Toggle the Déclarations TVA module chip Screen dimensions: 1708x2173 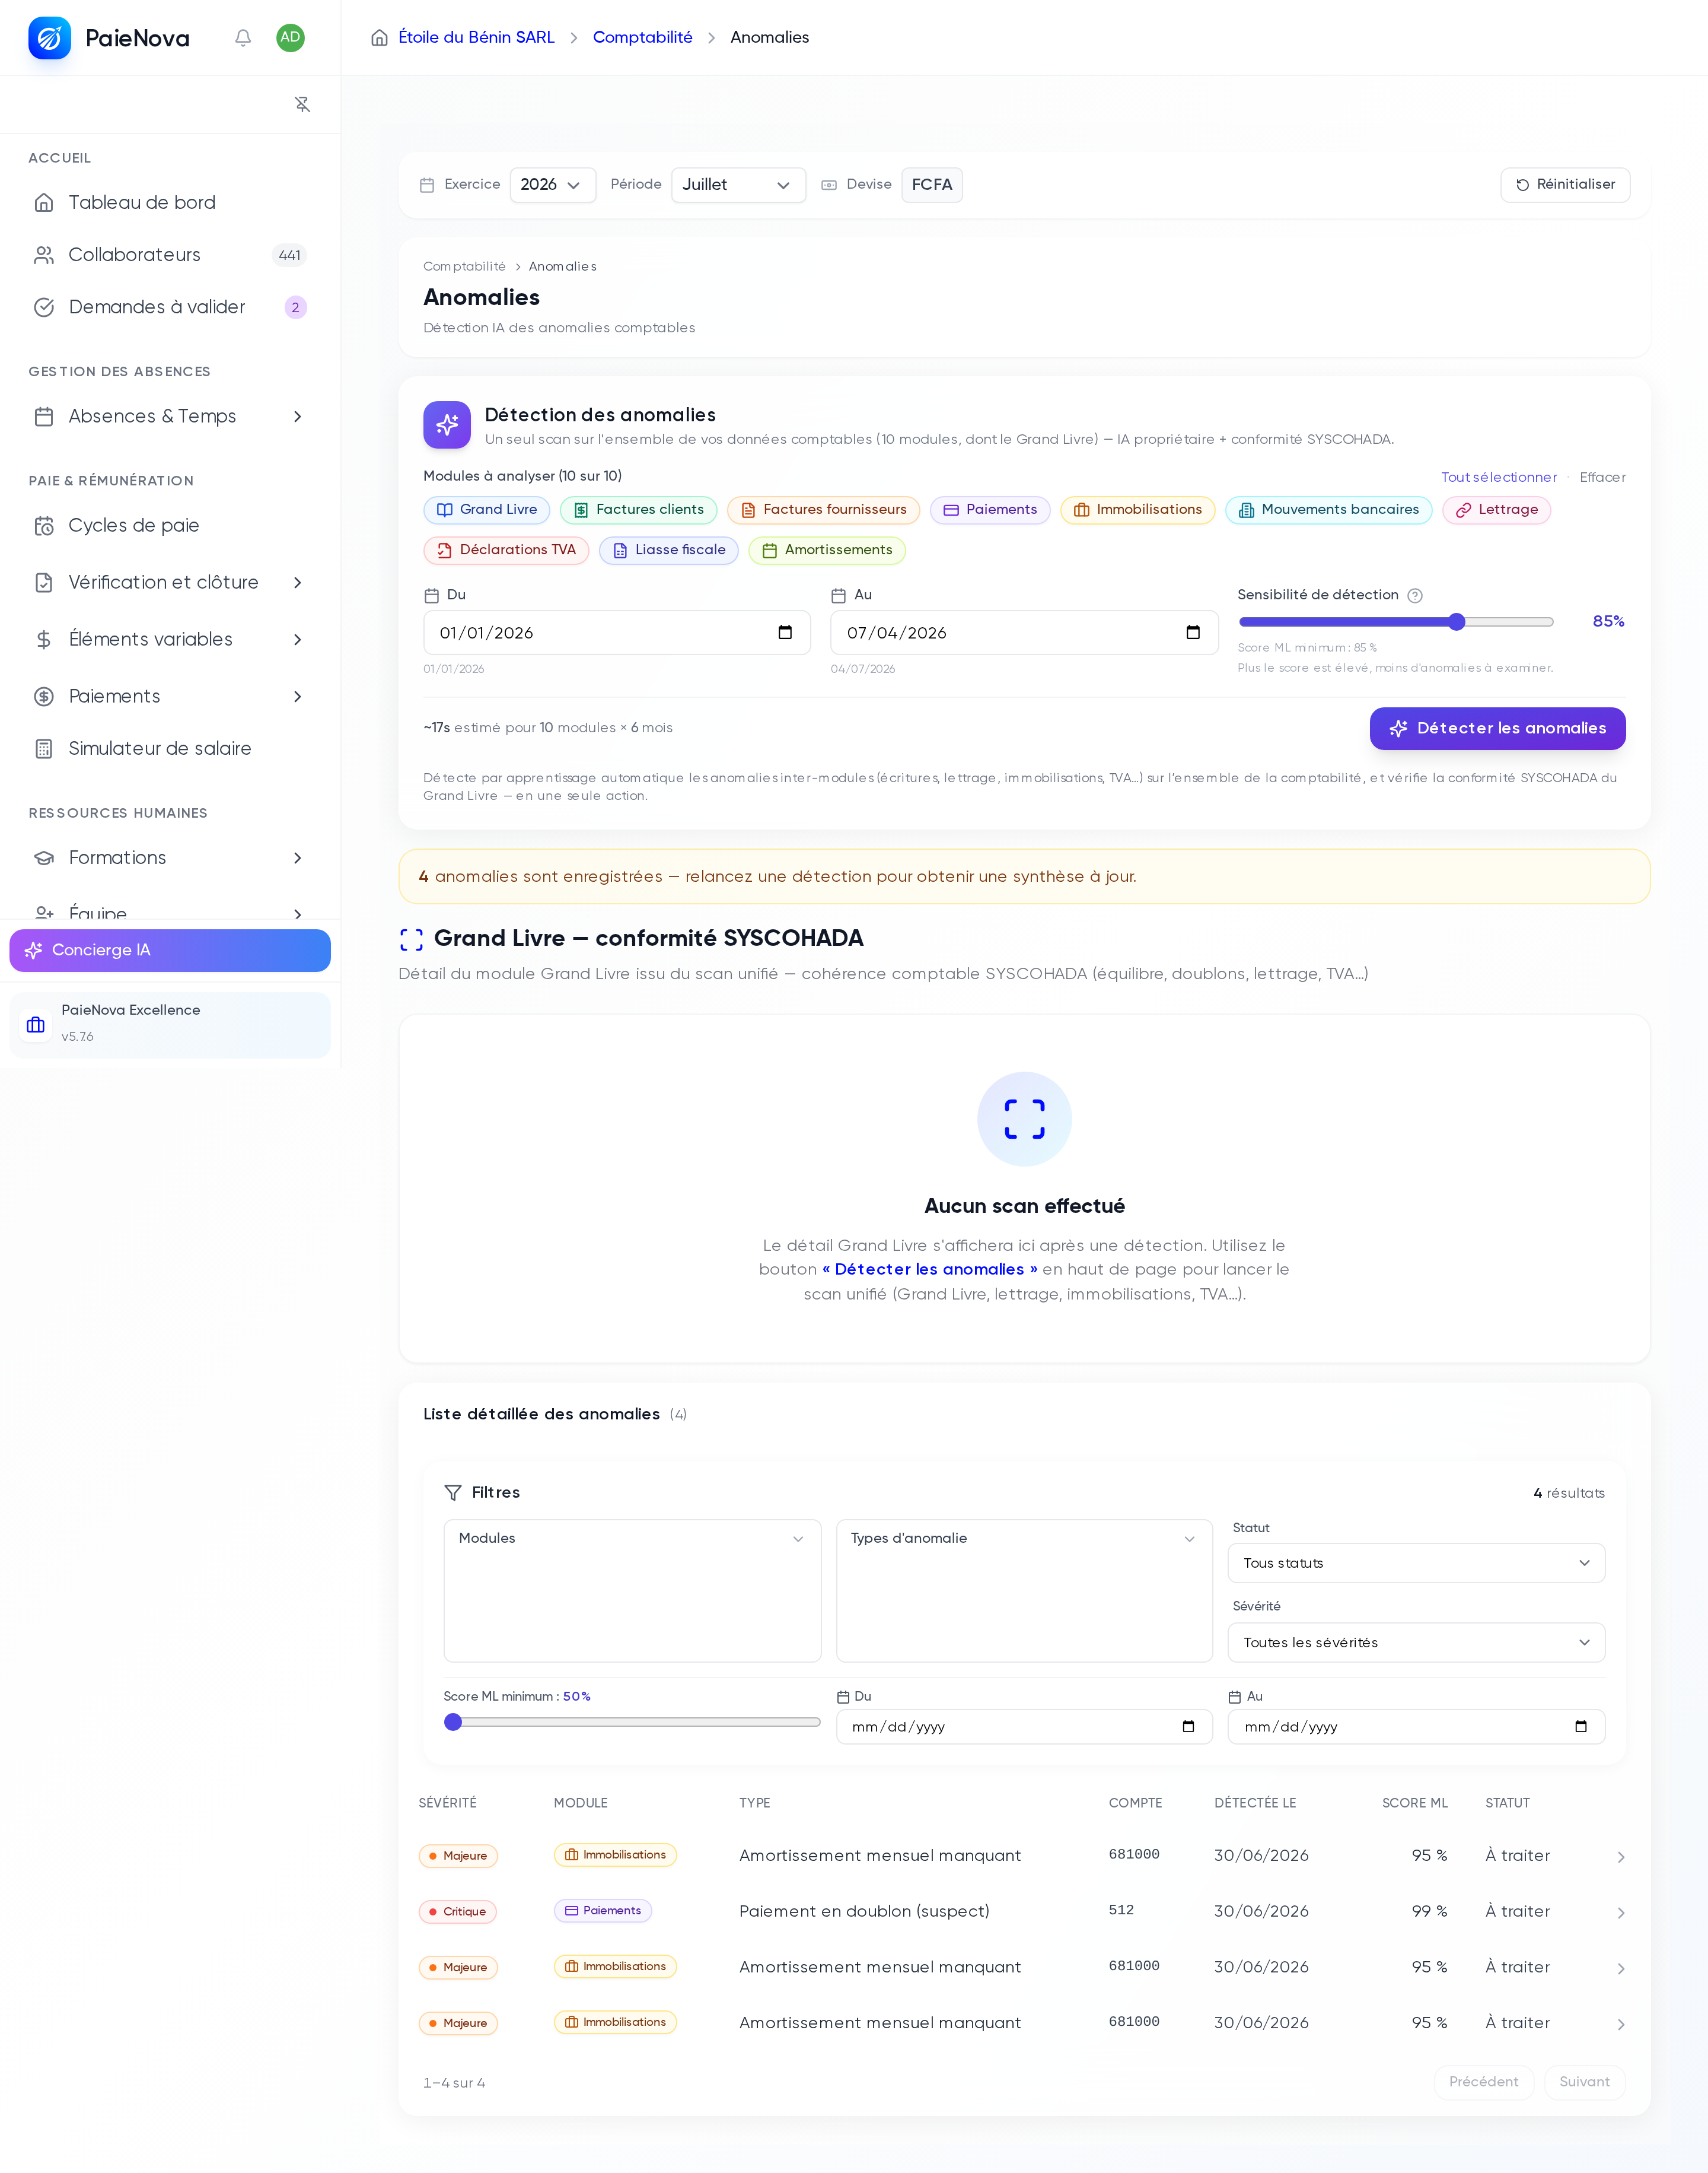pyautogui.click(x=506, y=550)
